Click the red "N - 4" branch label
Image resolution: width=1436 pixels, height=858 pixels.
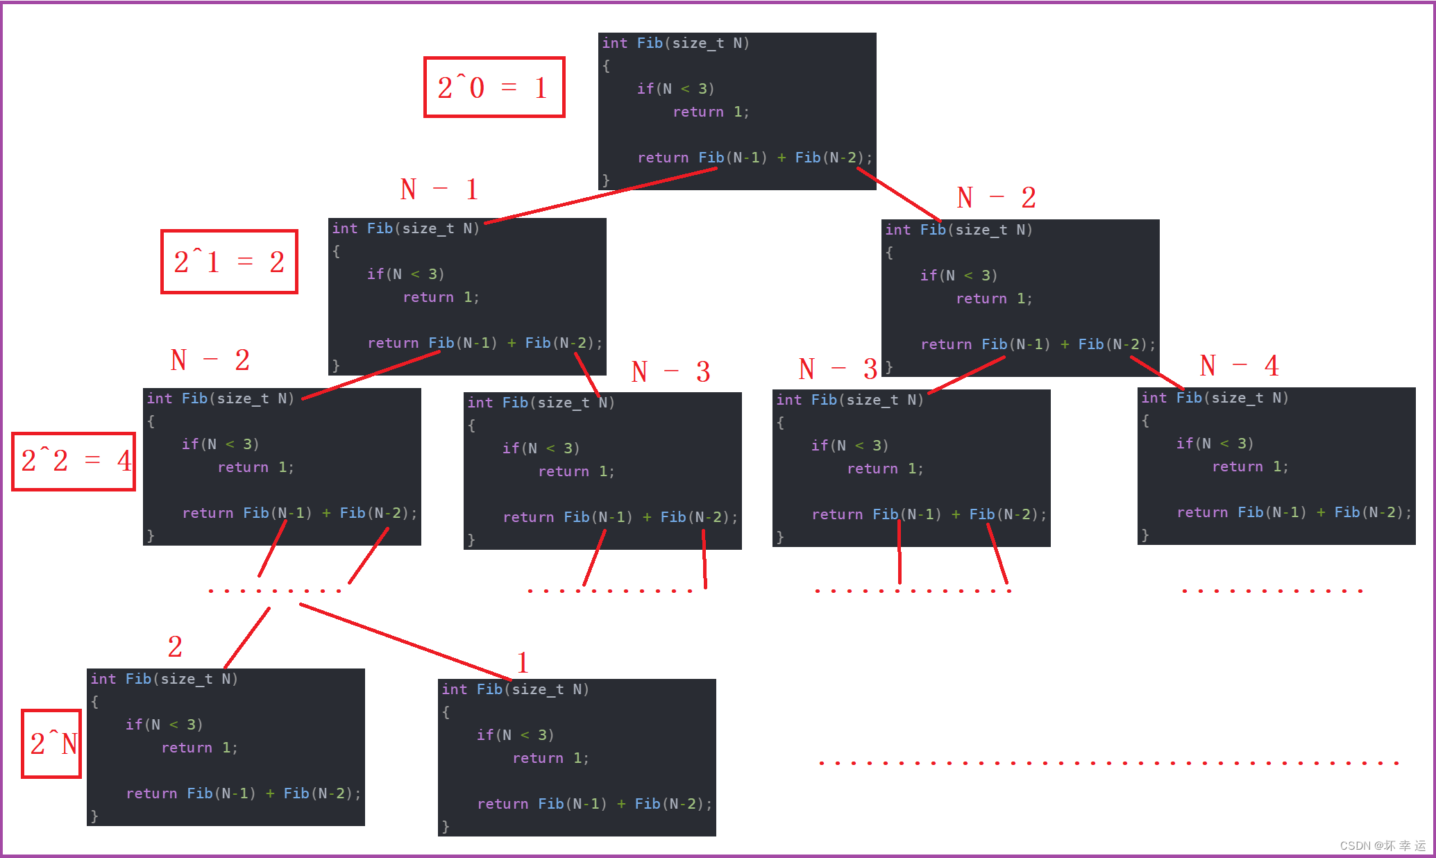(1240, 365)
